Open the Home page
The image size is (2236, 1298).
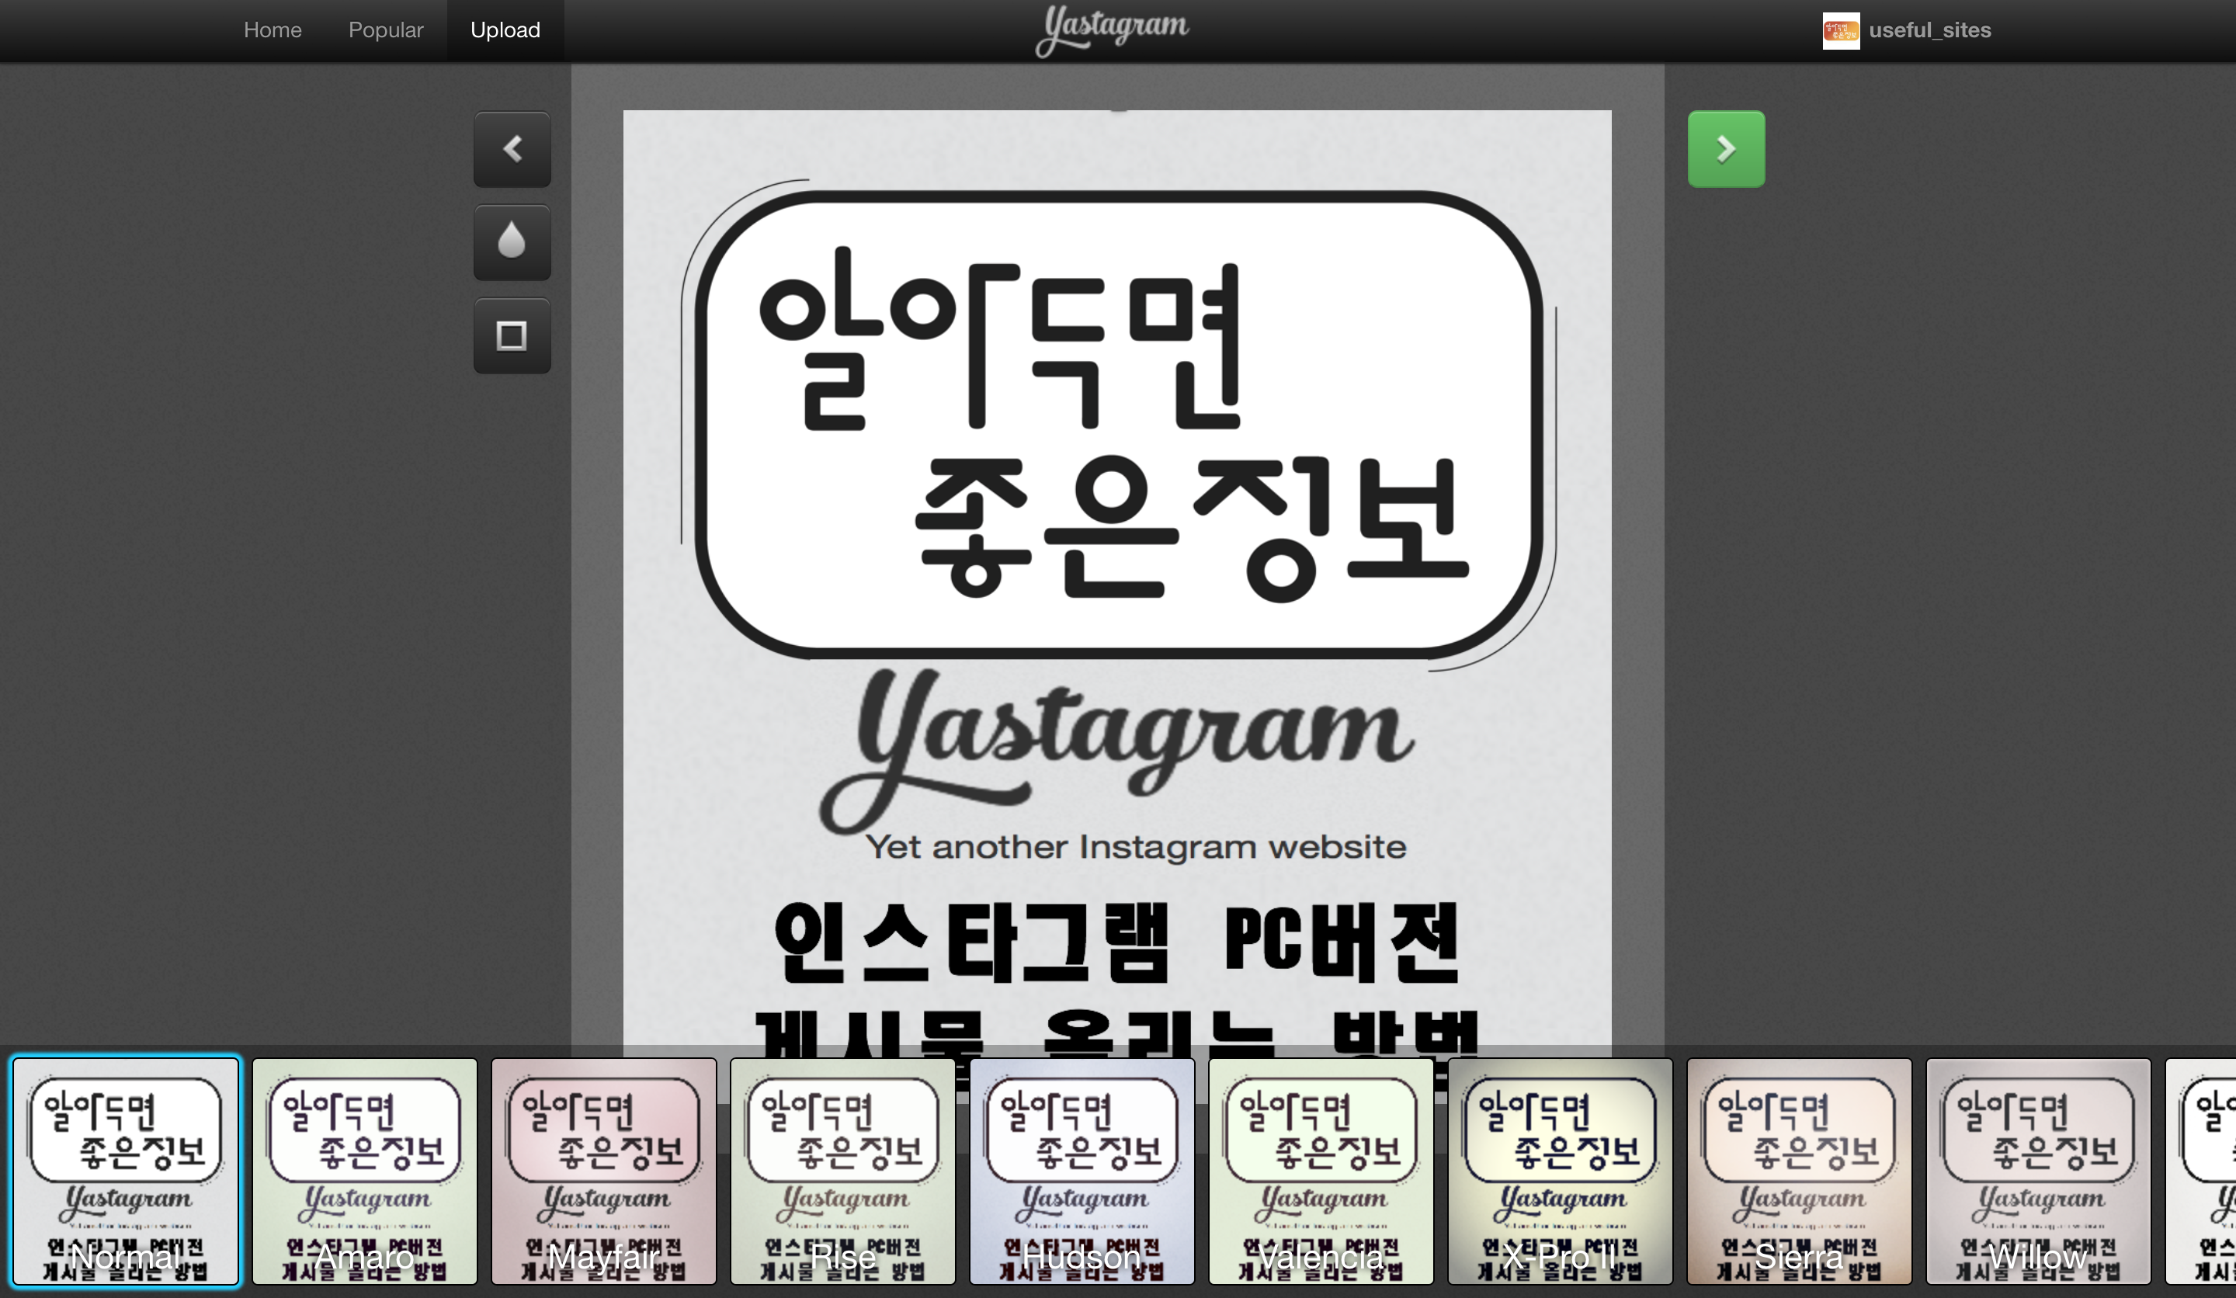pyautogui.click(x=273, y=30)
